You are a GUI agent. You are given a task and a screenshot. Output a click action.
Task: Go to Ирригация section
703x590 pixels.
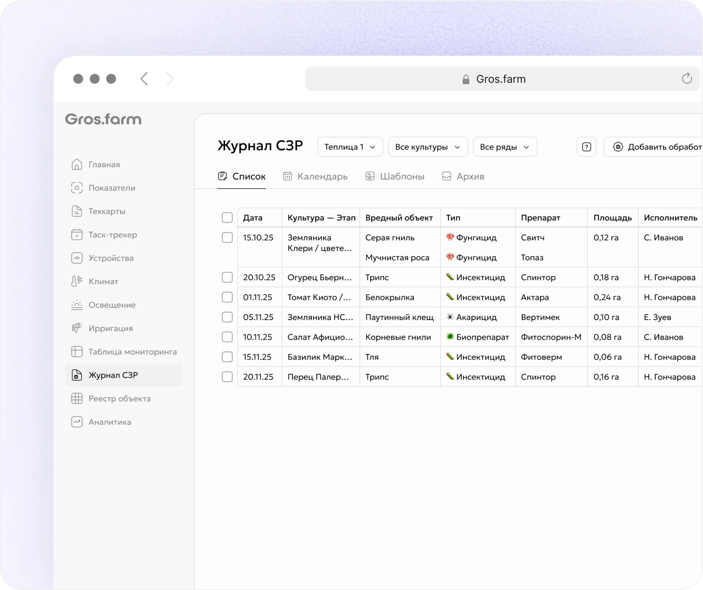(x=123, y=328)
